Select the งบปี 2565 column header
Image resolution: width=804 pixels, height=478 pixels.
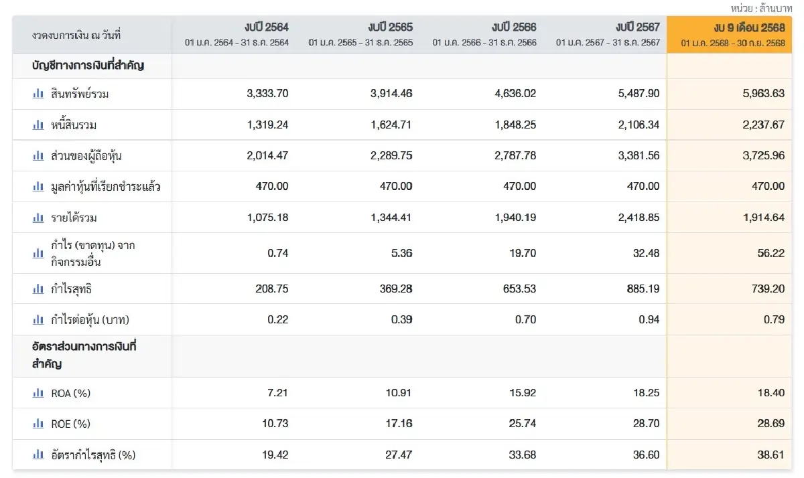point(390,27)
